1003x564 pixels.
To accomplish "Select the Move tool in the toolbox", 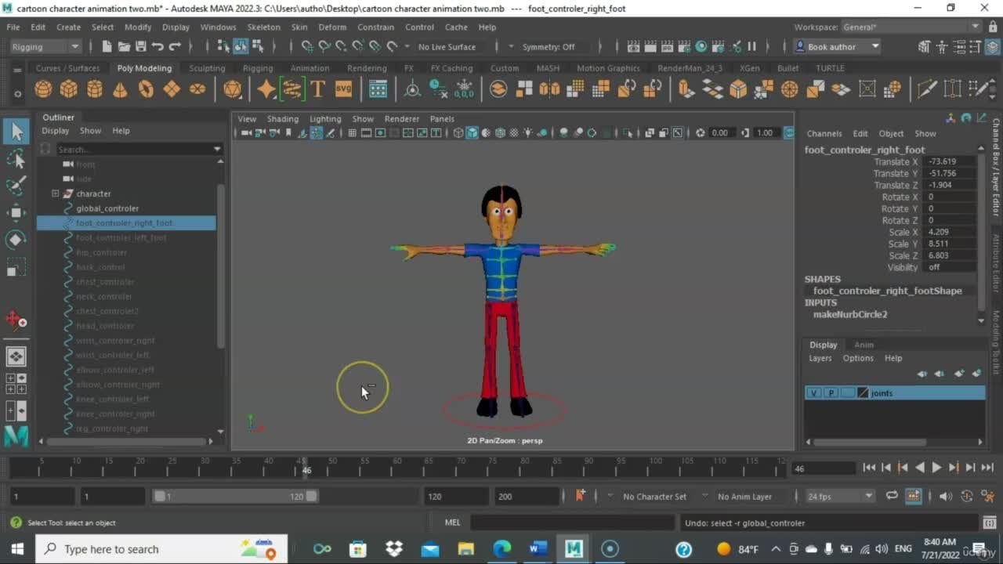I will [x=16, y=212].
